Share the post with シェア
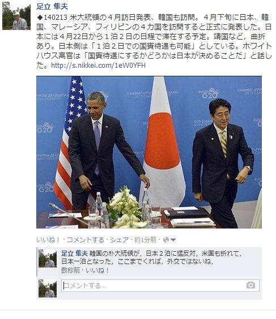 (x=119, y=240)
